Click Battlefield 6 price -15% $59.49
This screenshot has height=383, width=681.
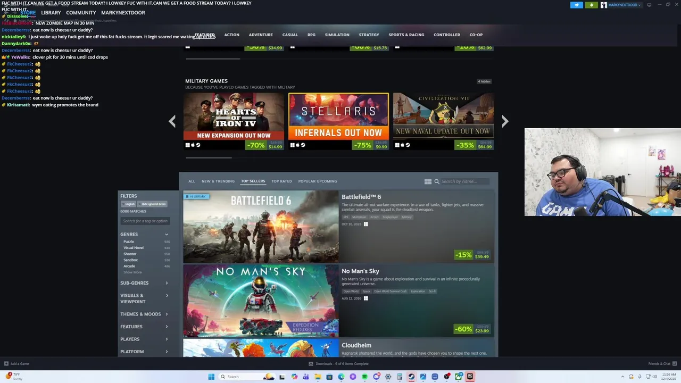472,255
